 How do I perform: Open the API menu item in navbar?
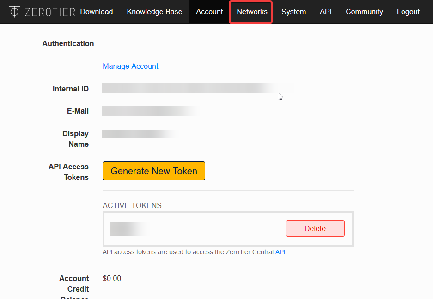point(326,12)
